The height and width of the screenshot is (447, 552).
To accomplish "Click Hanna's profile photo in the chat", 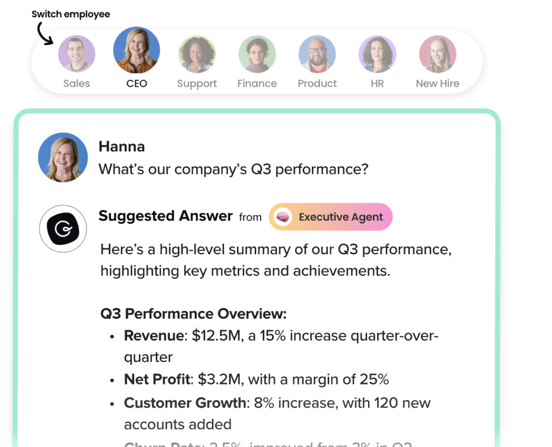I will (x=63, y=157).
